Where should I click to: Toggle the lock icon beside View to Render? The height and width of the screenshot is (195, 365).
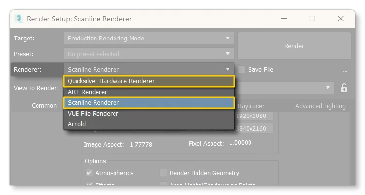click(x=344, y=88)
